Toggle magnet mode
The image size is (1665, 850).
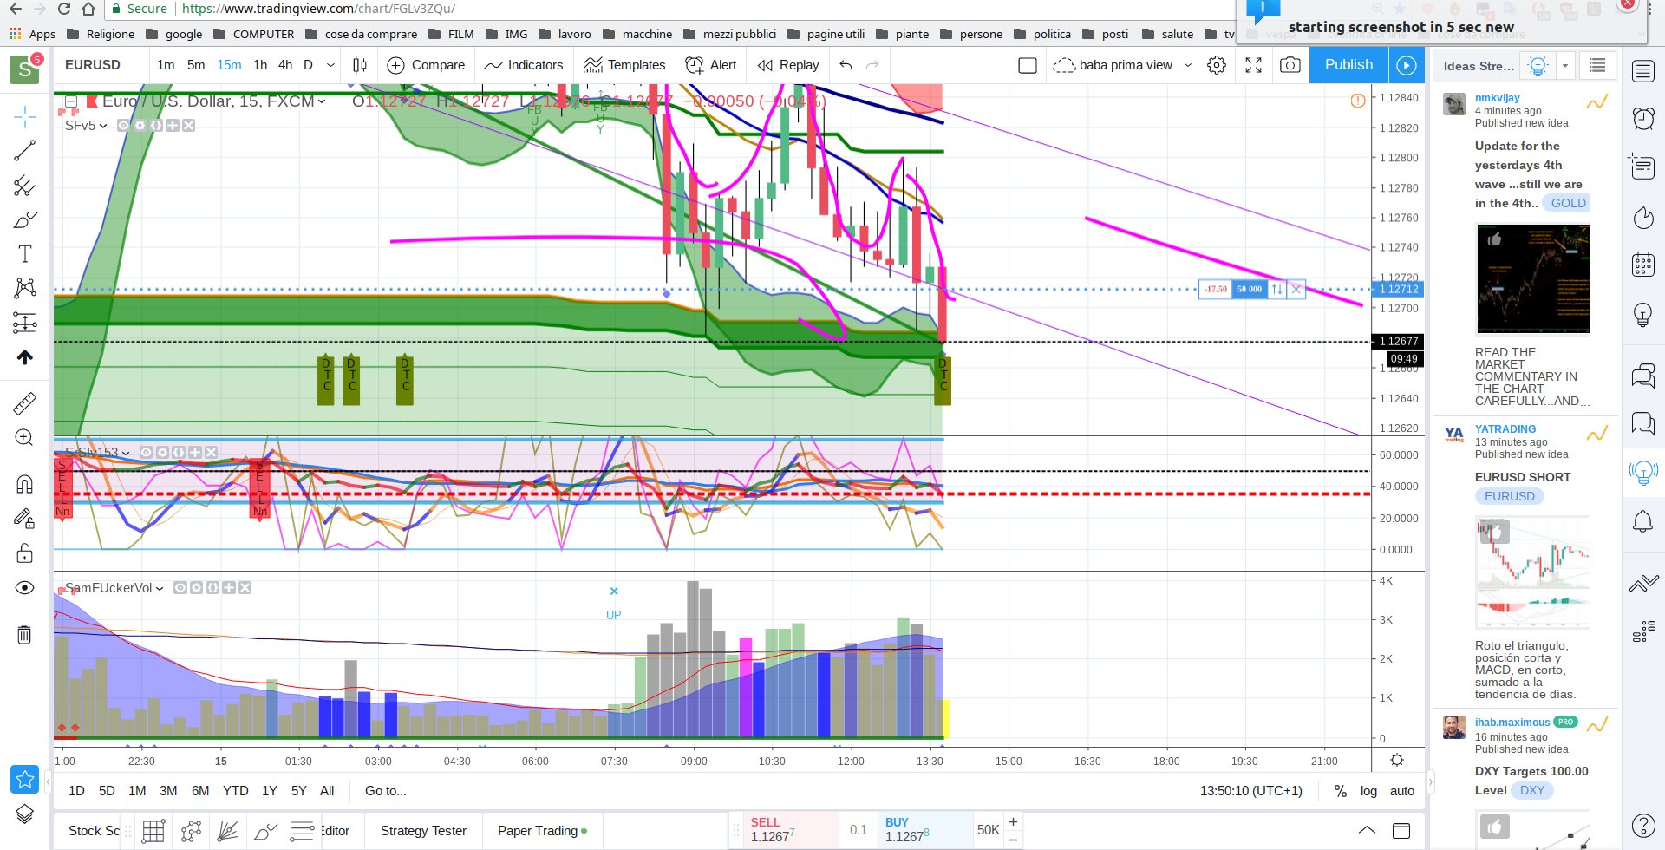pyautogui.click(x=24, y=484)
